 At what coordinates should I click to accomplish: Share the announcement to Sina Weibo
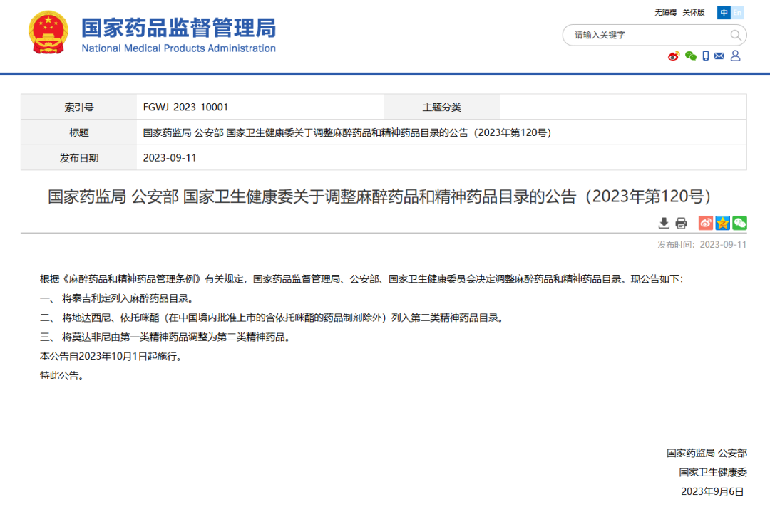point(705,223)
